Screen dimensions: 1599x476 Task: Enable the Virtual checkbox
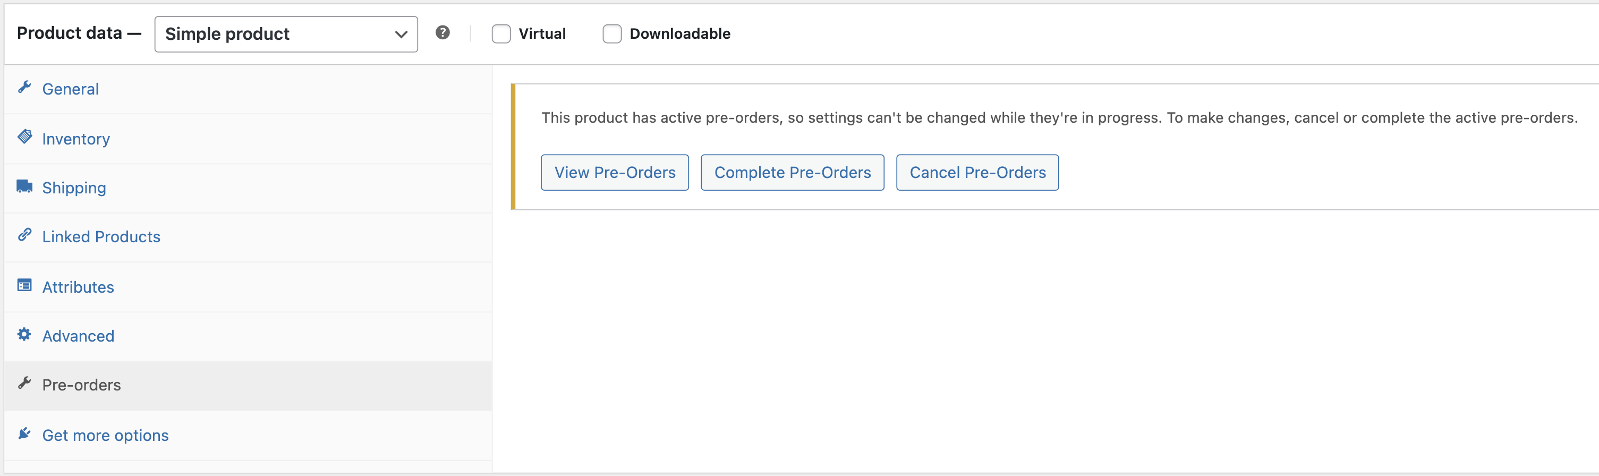pyautogui.click(x=501, y=34)
